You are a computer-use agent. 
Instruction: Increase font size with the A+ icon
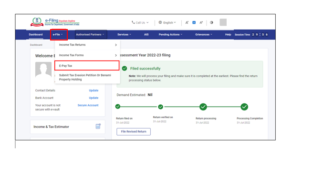point(201,22)
